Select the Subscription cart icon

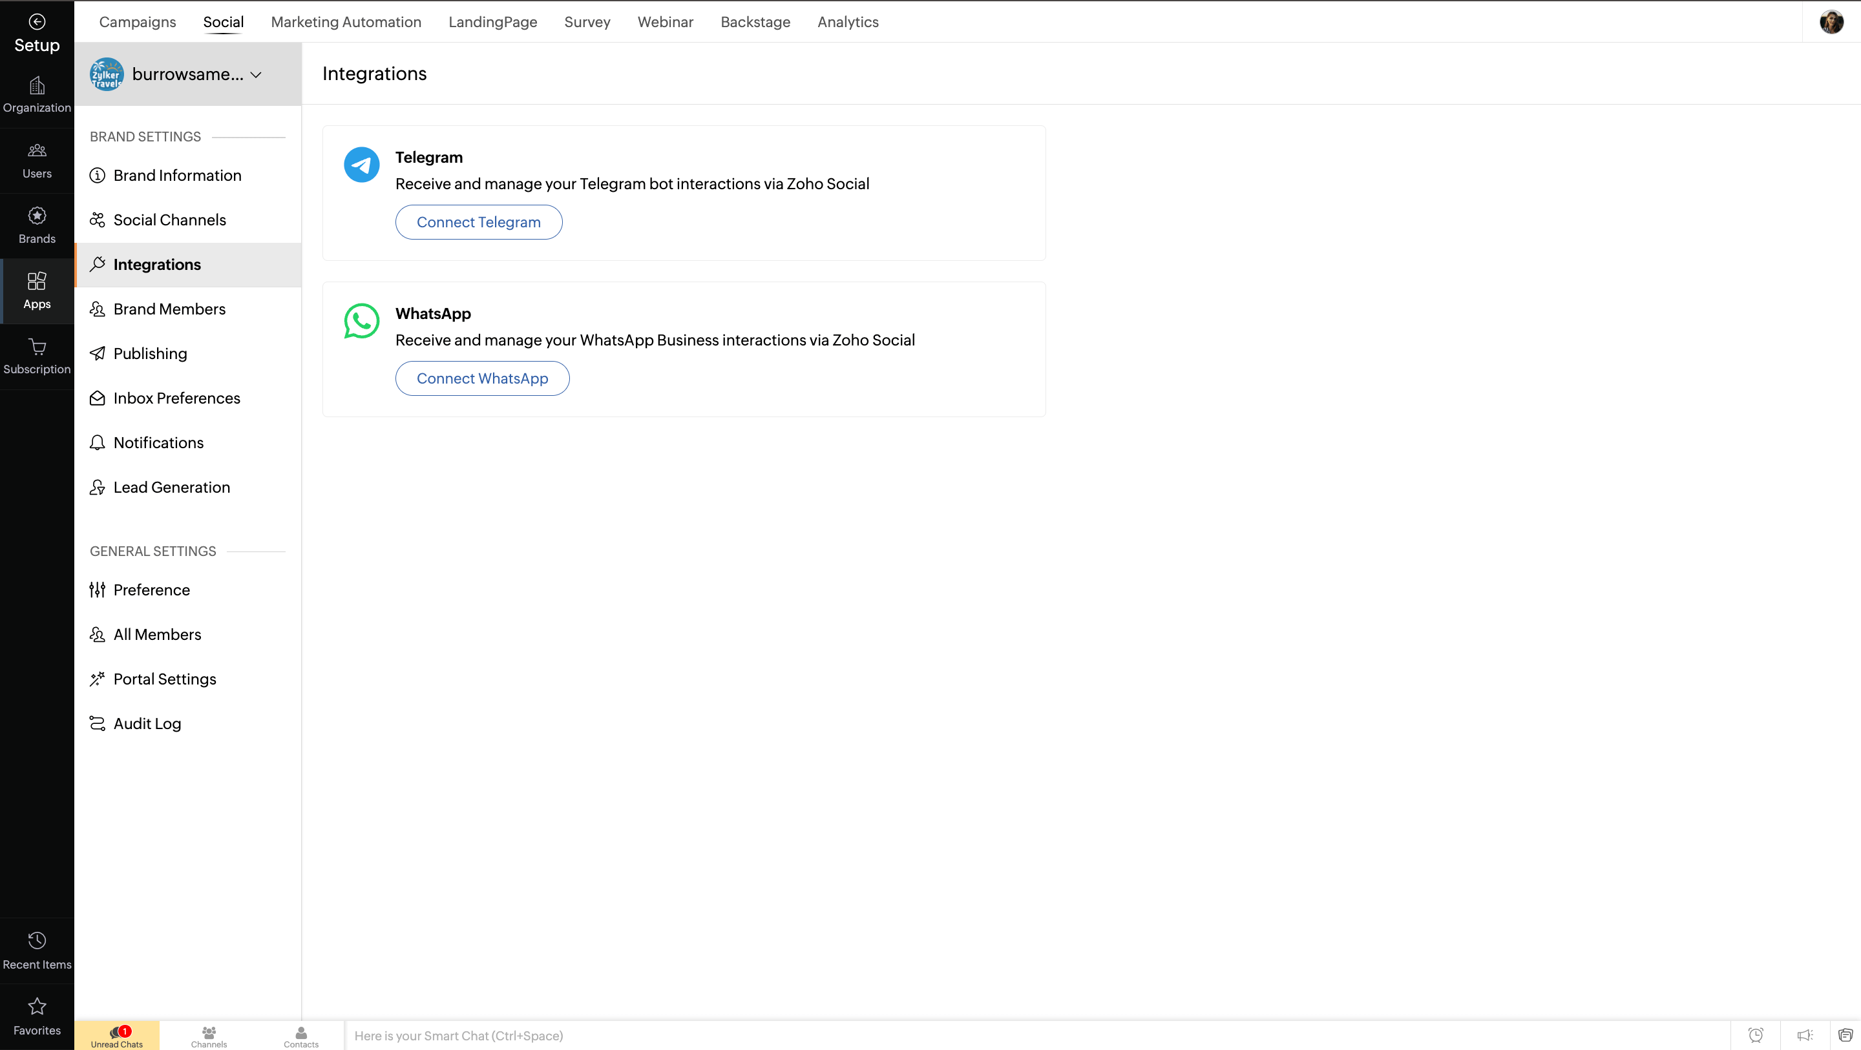[x=37, y=347]
